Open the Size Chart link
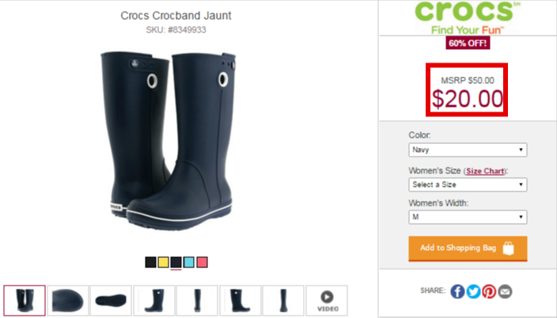Screen dimensions: 557x318 pyautogui.click(x=485, y=171)
